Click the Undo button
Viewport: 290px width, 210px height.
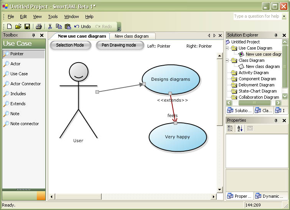click(82, 26)
